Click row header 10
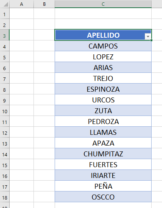Screen dimensions: 162x208 tap(5, 111)
